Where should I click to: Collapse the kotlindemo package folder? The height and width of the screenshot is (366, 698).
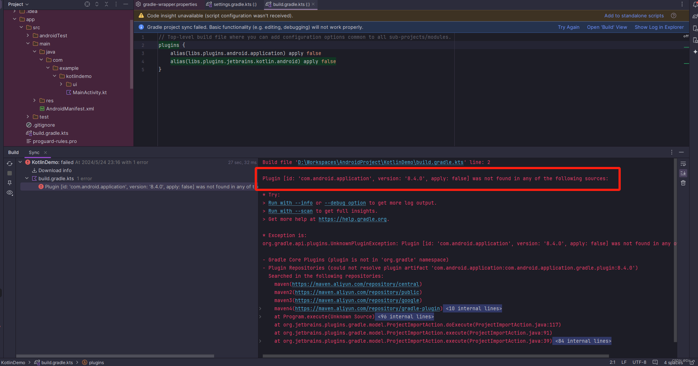(55, 76)
